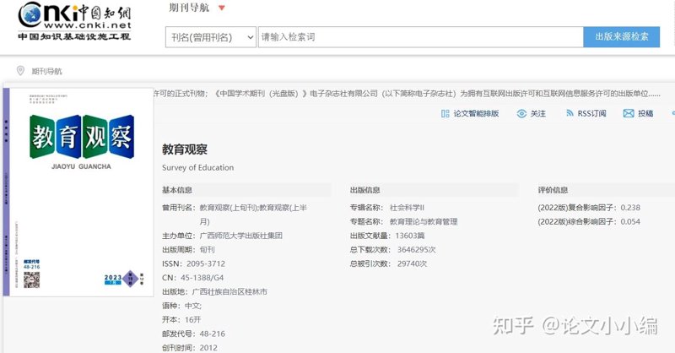Screen dimensions: 675x353
Task: Click the 论文智能排版 layout icon
Action: (445, 113)
